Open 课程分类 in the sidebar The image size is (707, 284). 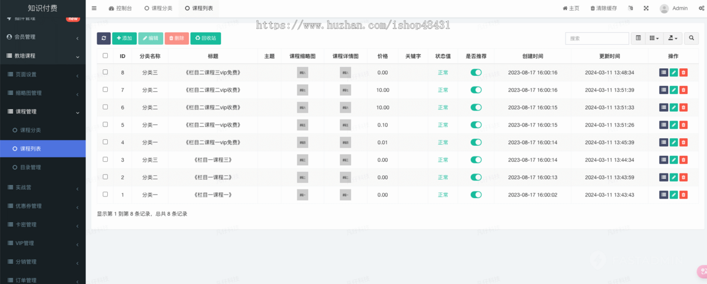(x=42, y=130)
